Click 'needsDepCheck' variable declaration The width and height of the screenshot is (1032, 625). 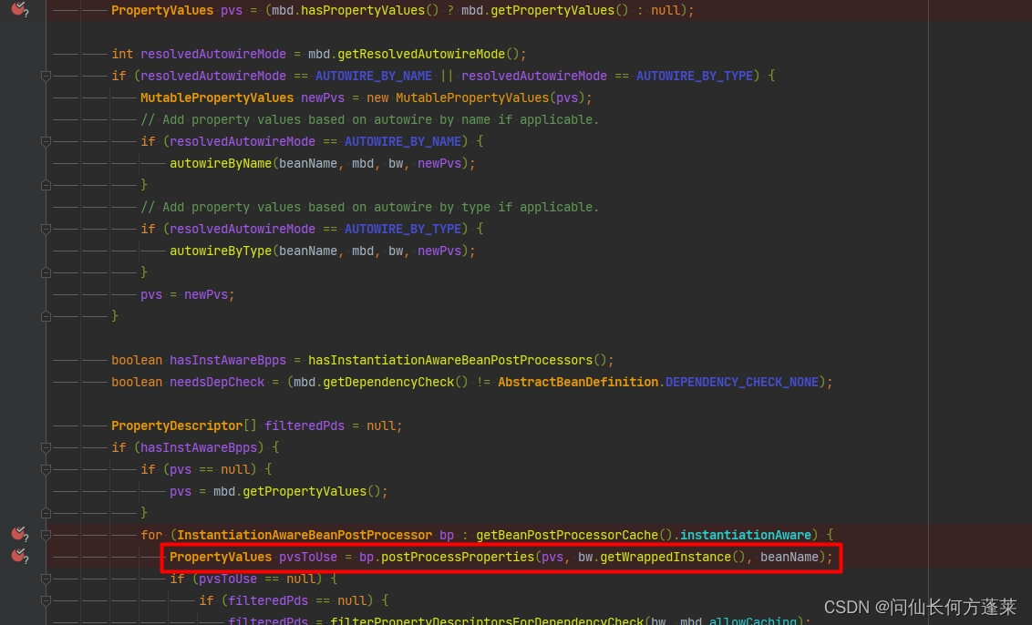217,383
